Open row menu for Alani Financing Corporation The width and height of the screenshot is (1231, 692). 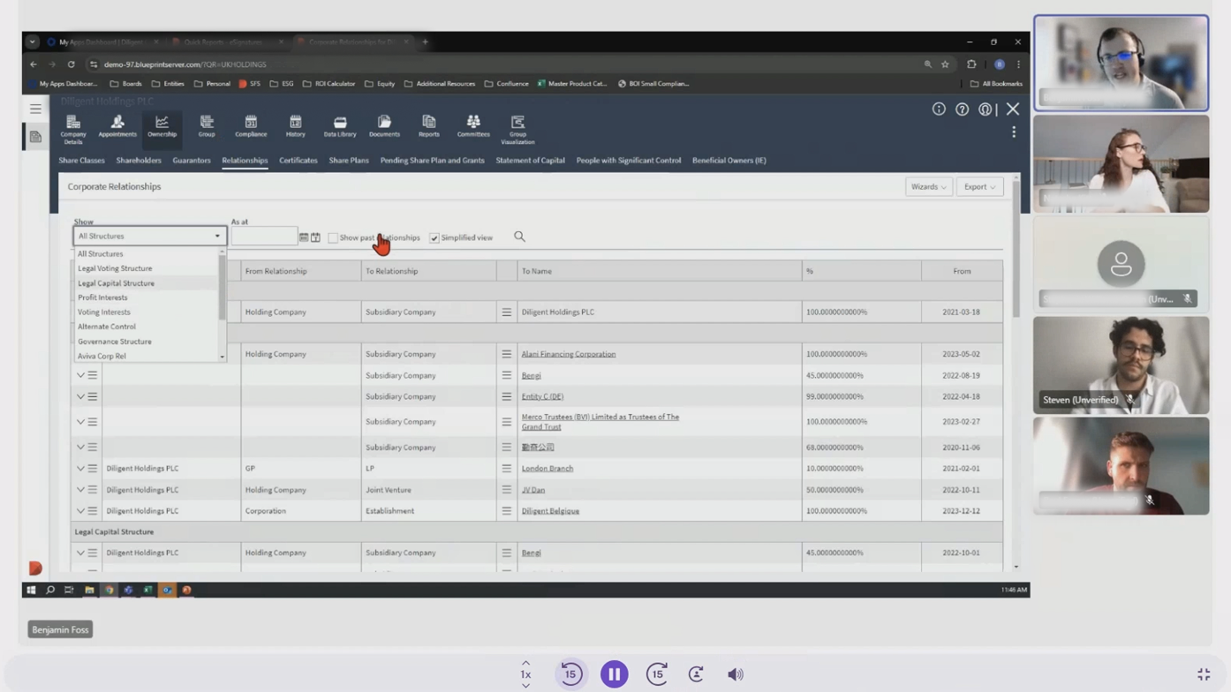pyautogui.click(x=507, y=354)
